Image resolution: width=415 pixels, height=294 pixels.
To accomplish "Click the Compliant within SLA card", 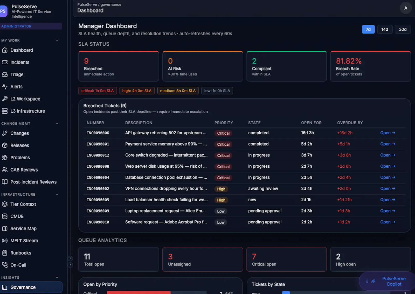I will point(287,66).
